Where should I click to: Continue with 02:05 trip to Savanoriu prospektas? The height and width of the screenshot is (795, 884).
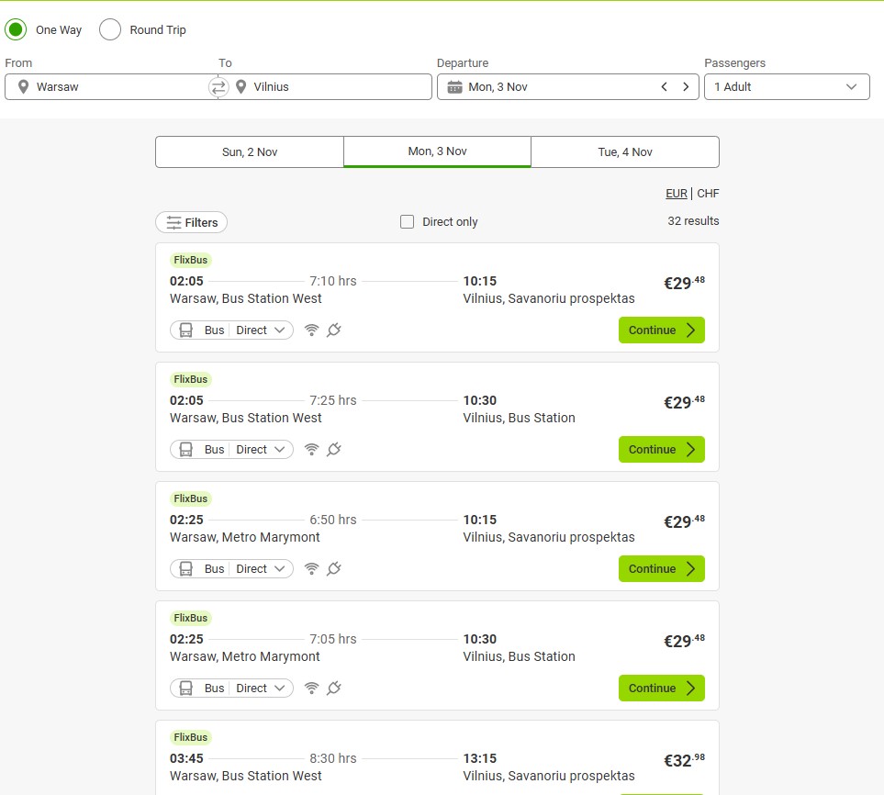661,330
